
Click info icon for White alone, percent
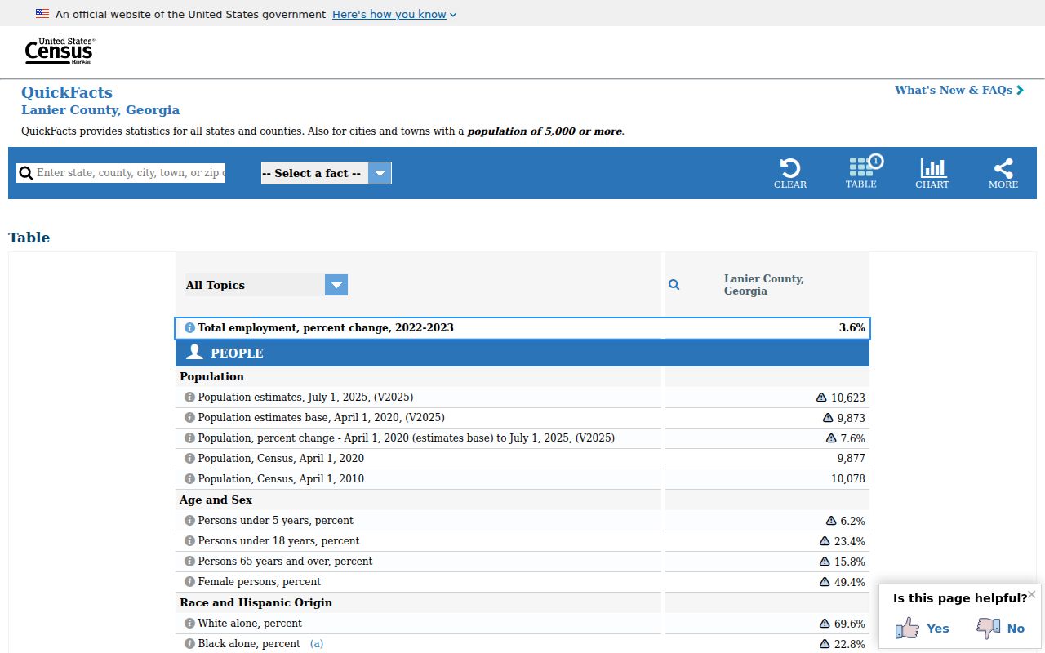point(189,624)
